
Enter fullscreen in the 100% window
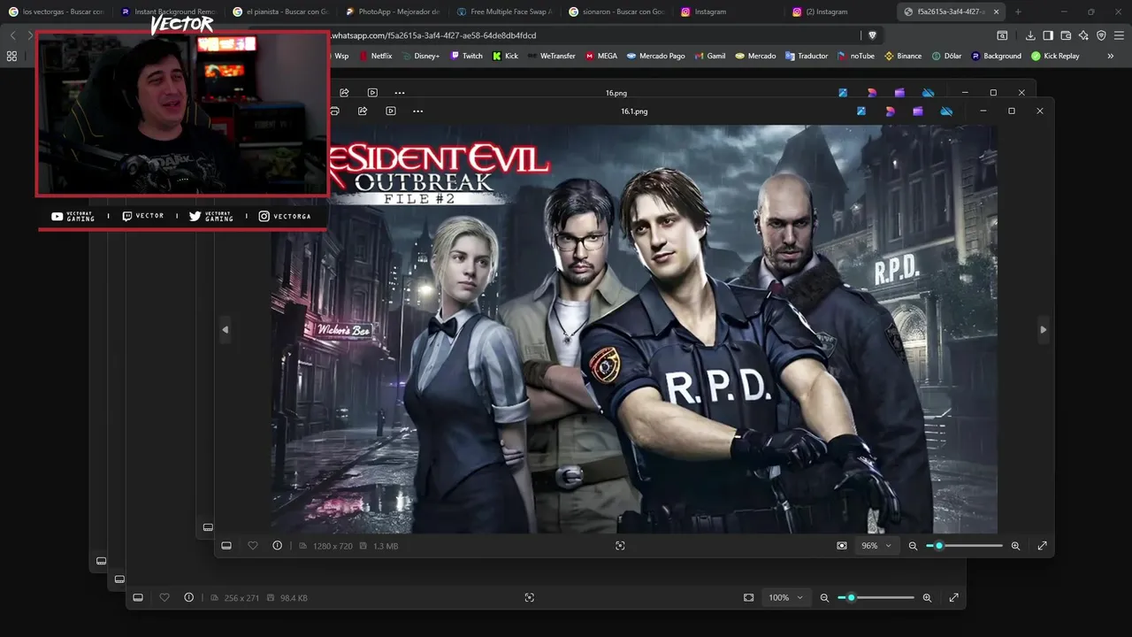[953, 598]
